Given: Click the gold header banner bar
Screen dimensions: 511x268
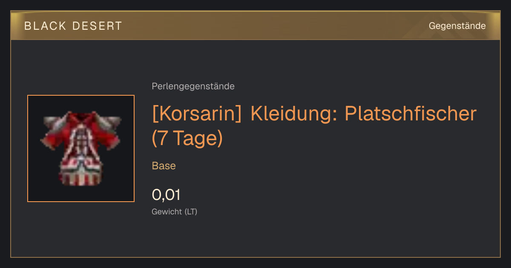Looking at the screenshot, I should tap(255, 26).
